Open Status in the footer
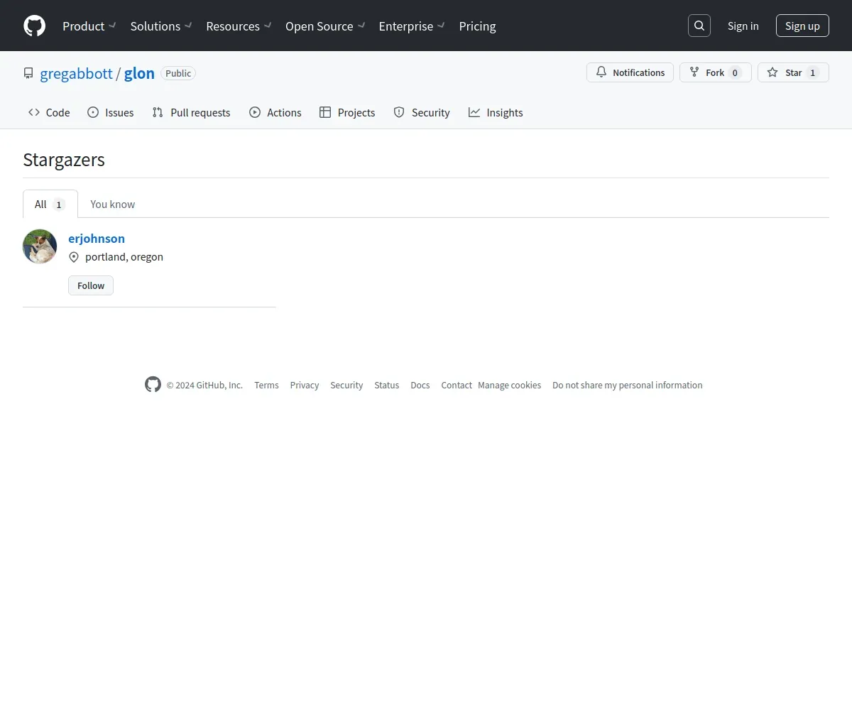 point(387,385)
